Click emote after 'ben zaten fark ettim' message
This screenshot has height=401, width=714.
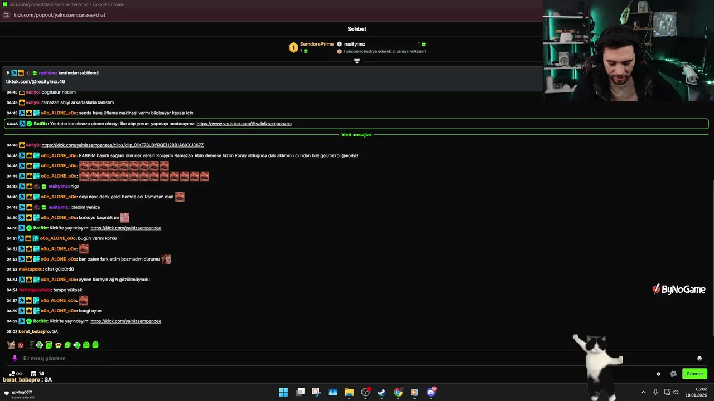pyautogui.click(x=166, y=259)
